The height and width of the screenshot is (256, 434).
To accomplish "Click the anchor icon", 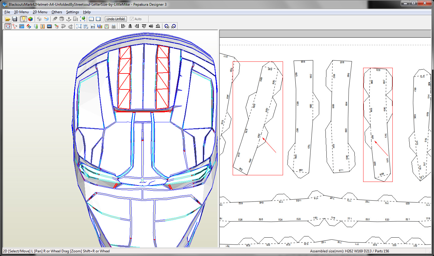I will point(68,19).
